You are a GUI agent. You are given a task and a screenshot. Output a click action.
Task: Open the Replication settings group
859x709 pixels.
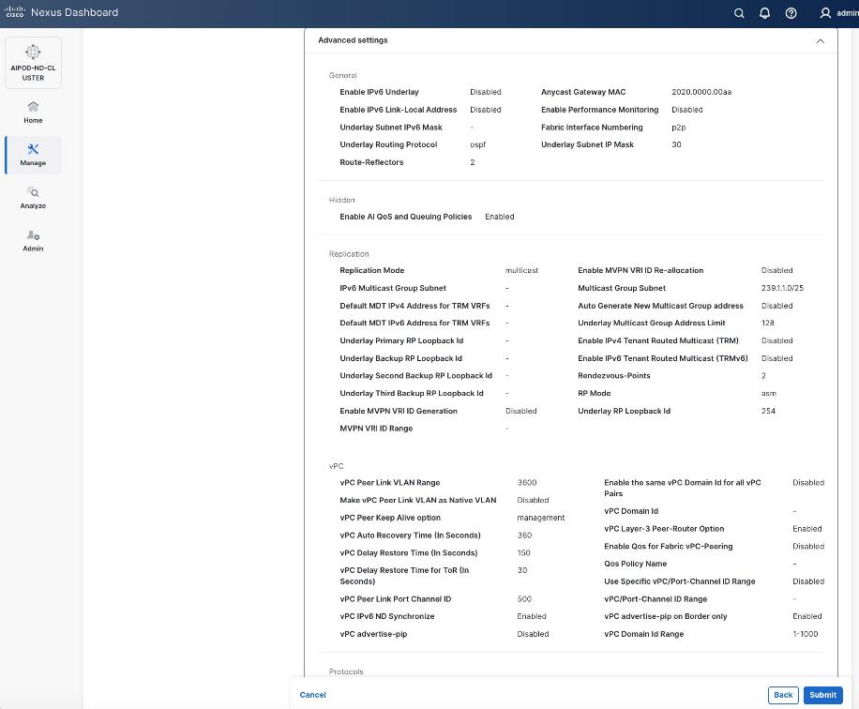(x=348, y=253)
